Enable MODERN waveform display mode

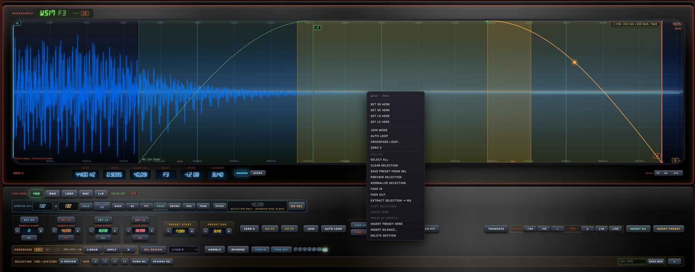(242, 173)
